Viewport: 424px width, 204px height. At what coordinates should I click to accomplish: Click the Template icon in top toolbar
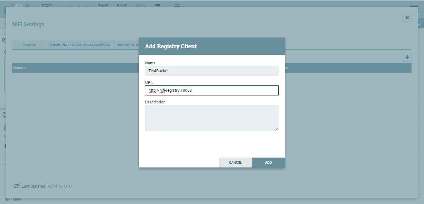(x=158, y=5)
